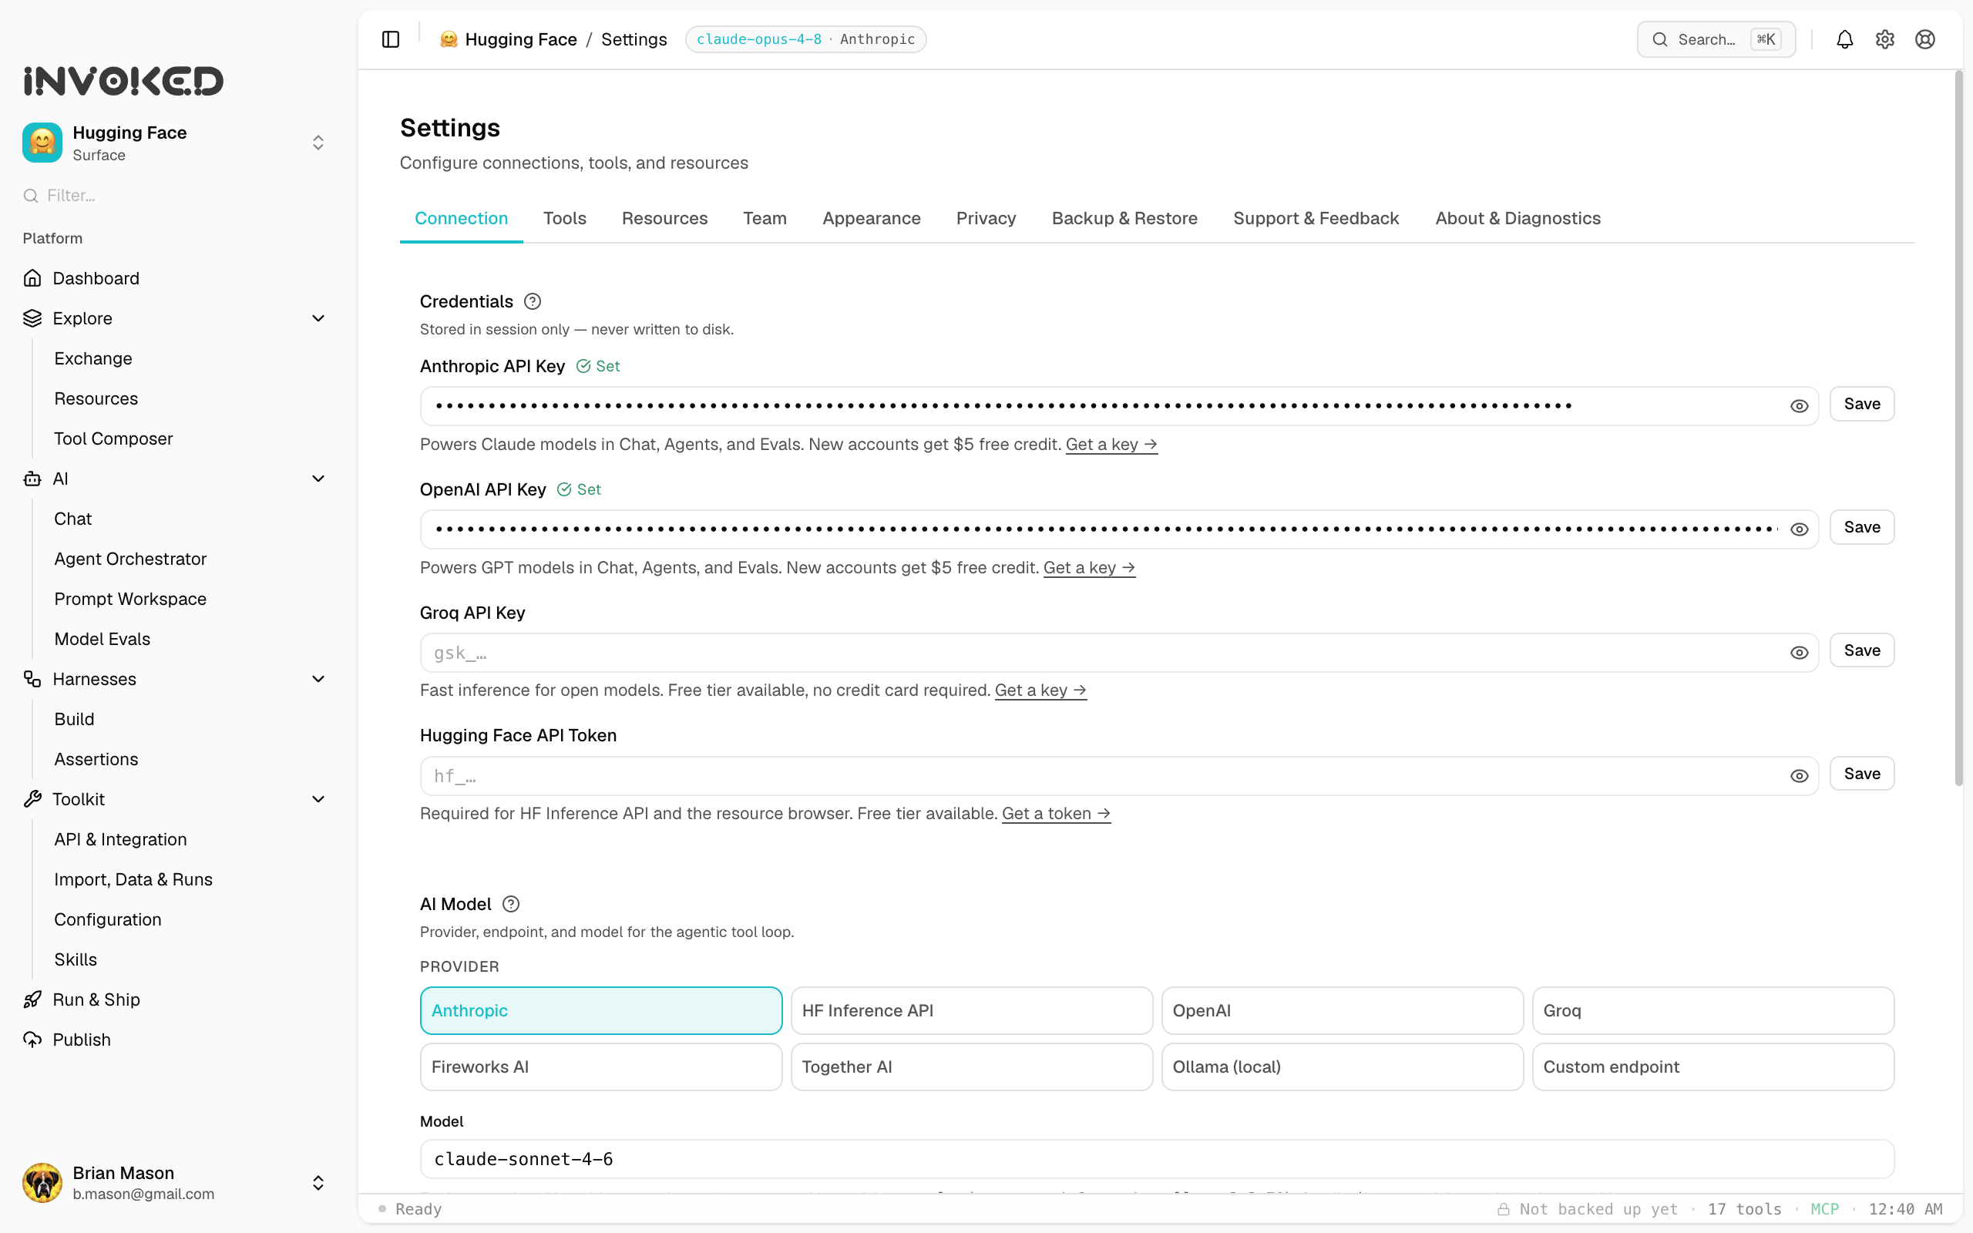1973x1233 pixels.
Task: Click the vertical page scrollbar
Action: [x=1958, y=428]
